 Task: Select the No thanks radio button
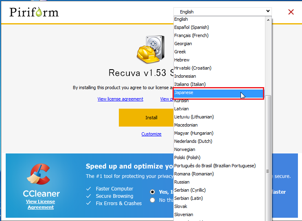point(152,200)
